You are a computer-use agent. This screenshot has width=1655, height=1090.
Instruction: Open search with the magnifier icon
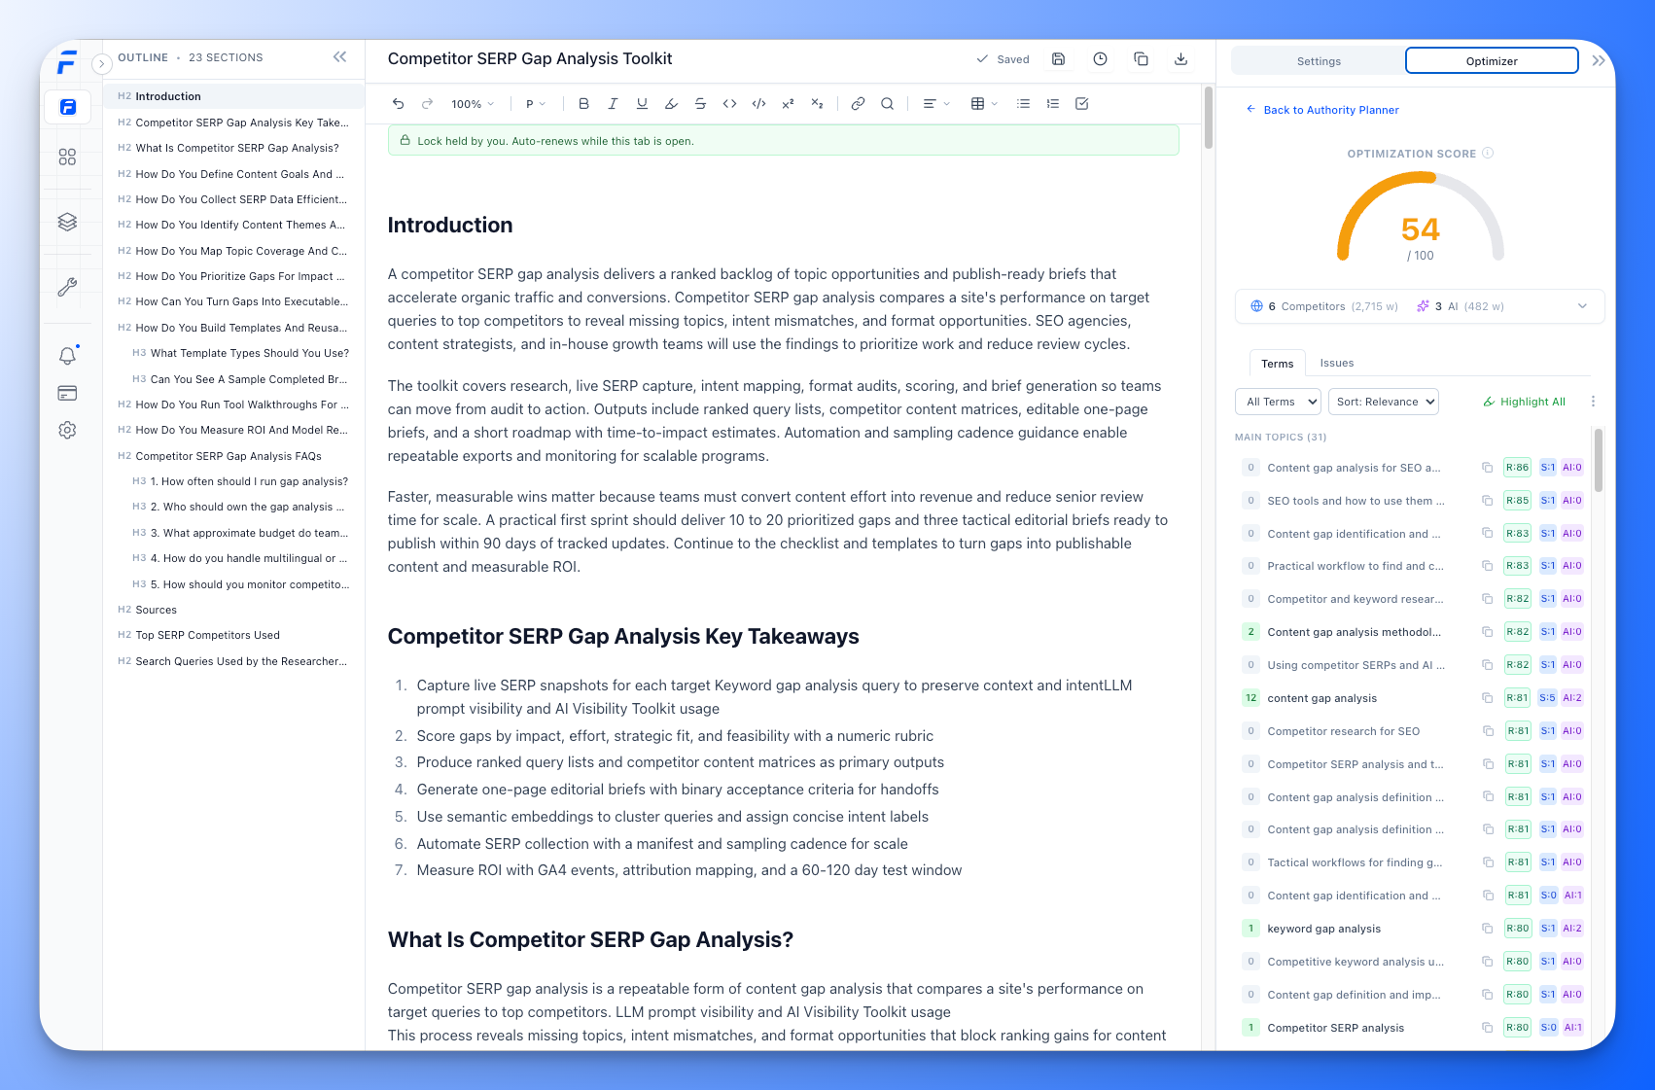[887, 103]
